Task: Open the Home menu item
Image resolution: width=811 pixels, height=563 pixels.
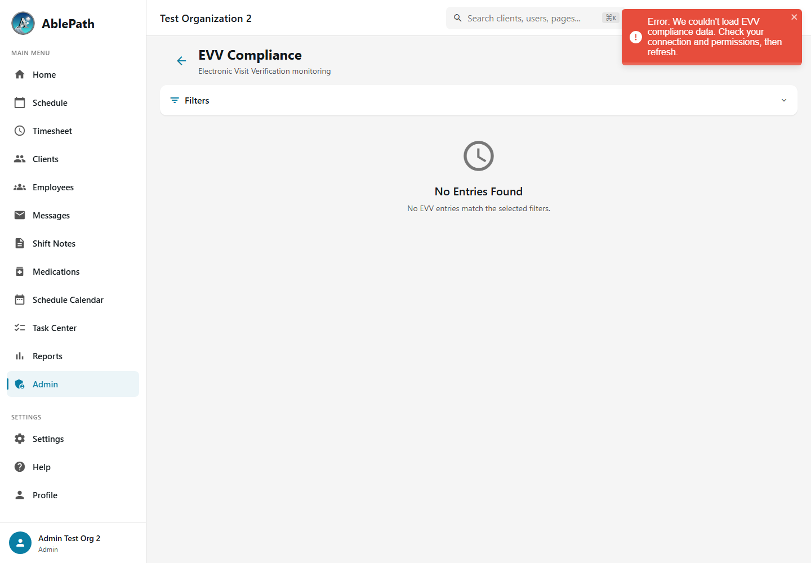Action: pos(73,74)
